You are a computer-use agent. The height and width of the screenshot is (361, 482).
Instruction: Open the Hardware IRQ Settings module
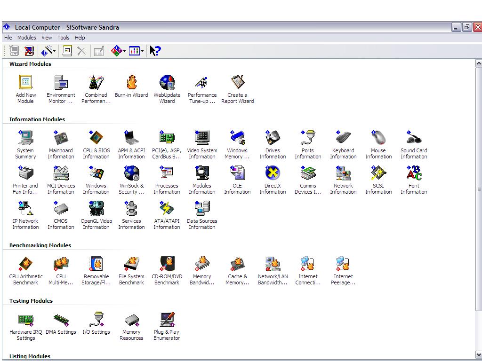point(25,326)
